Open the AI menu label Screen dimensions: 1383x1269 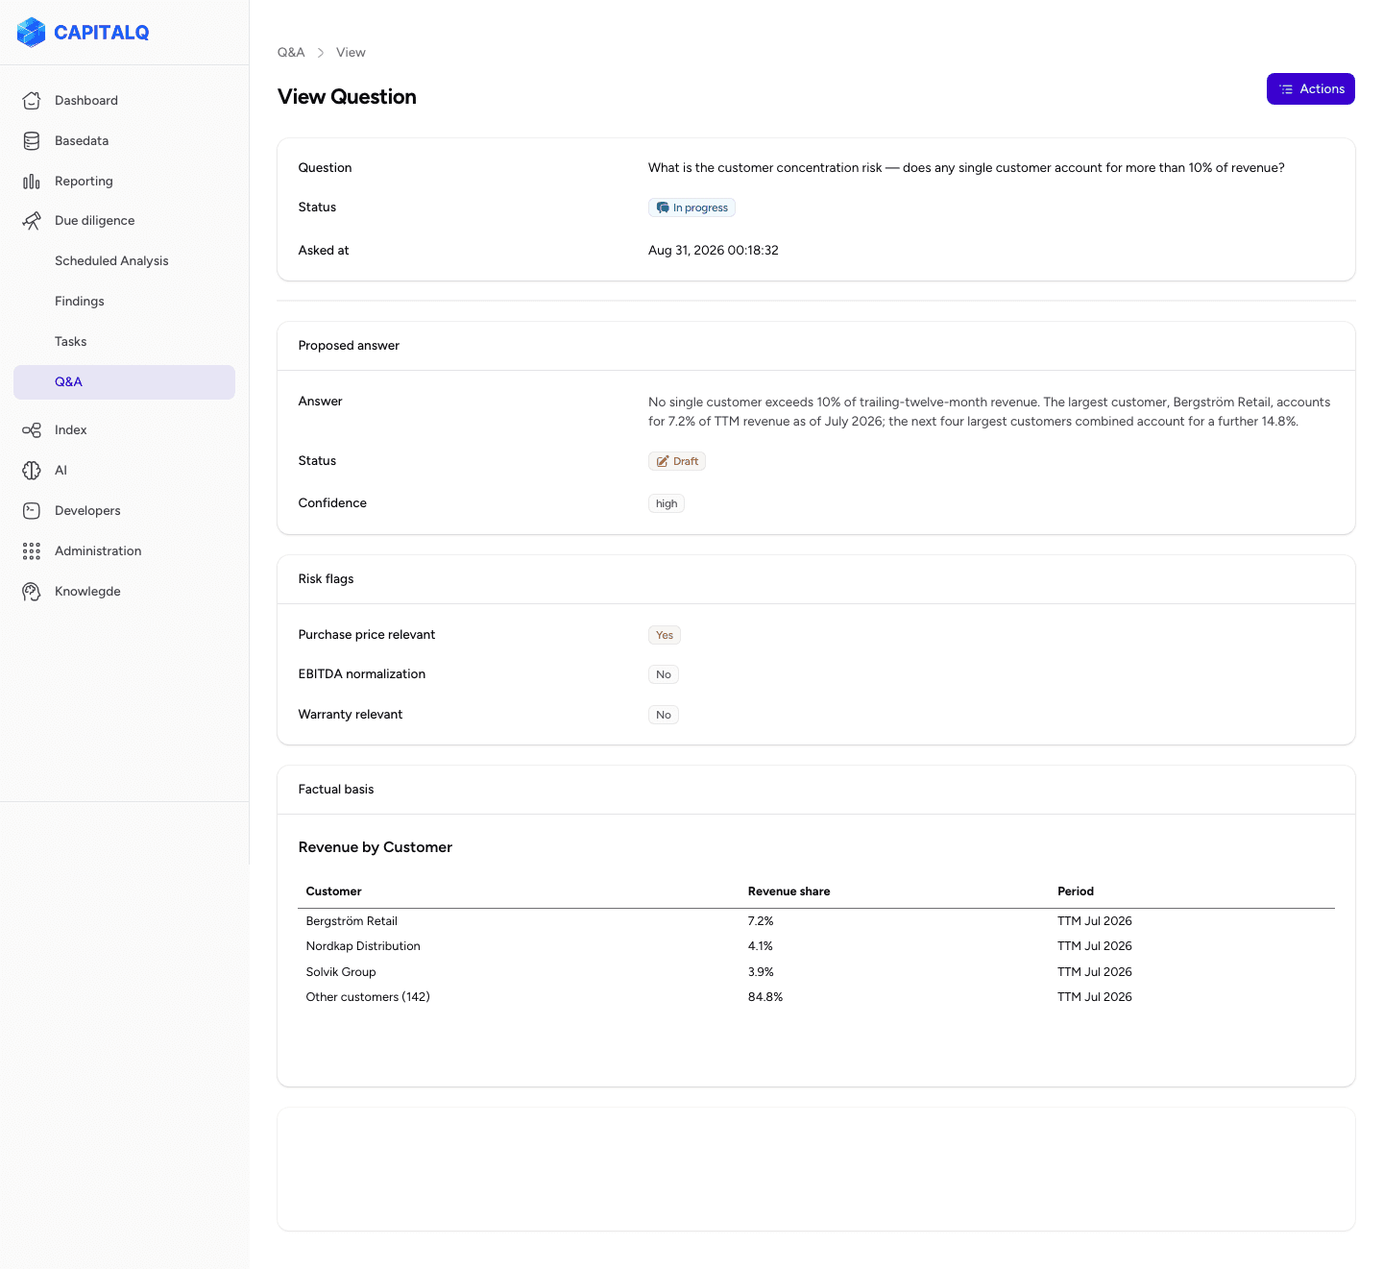tap(61, 471)
